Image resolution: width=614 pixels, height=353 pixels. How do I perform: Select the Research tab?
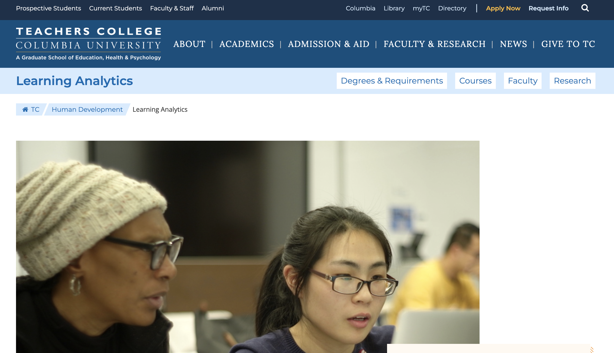pos(572,81)
